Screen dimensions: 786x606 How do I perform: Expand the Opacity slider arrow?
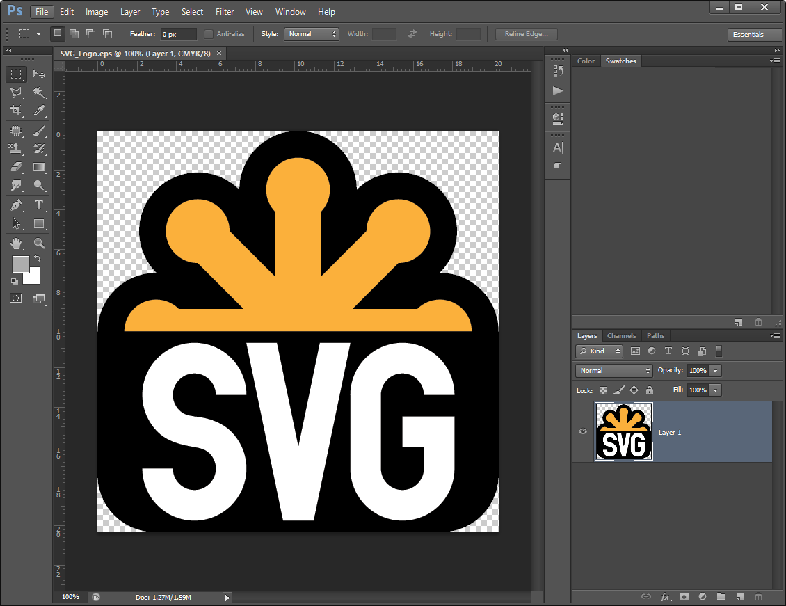[715, 370]
